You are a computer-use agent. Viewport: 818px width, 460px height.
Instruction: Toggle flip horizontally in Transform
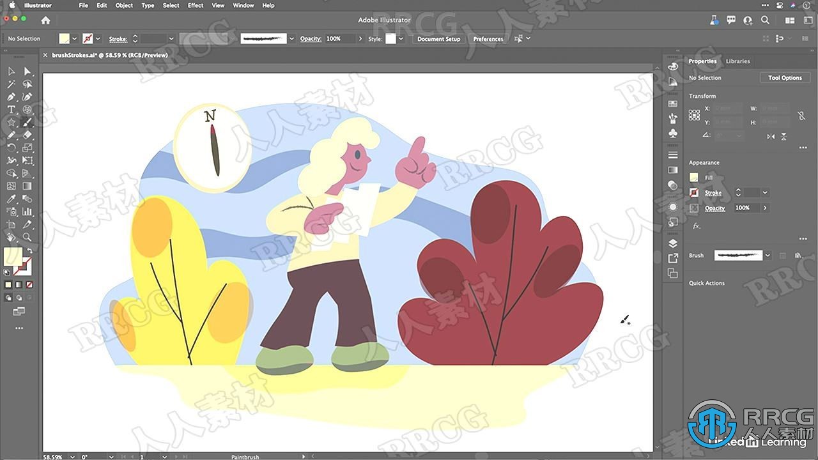pyautogui.click(x=771, y=136)
